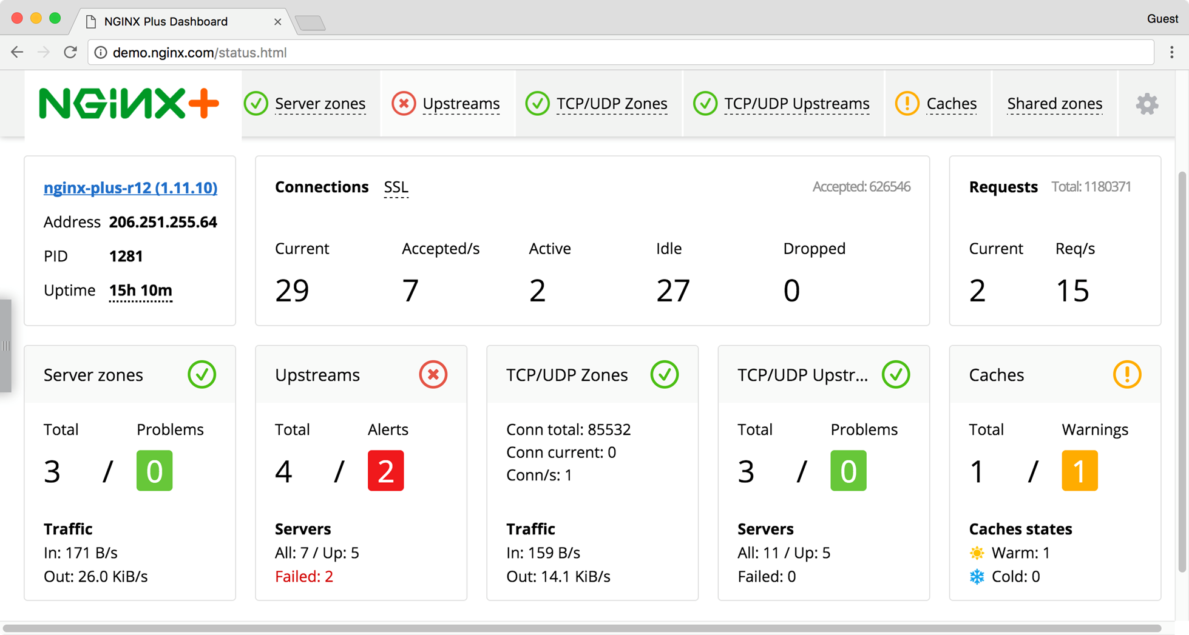The image size is (1189, 635).
Task: Click the TCP/UDP Zones card check icon
Action: tap(665, 374)
